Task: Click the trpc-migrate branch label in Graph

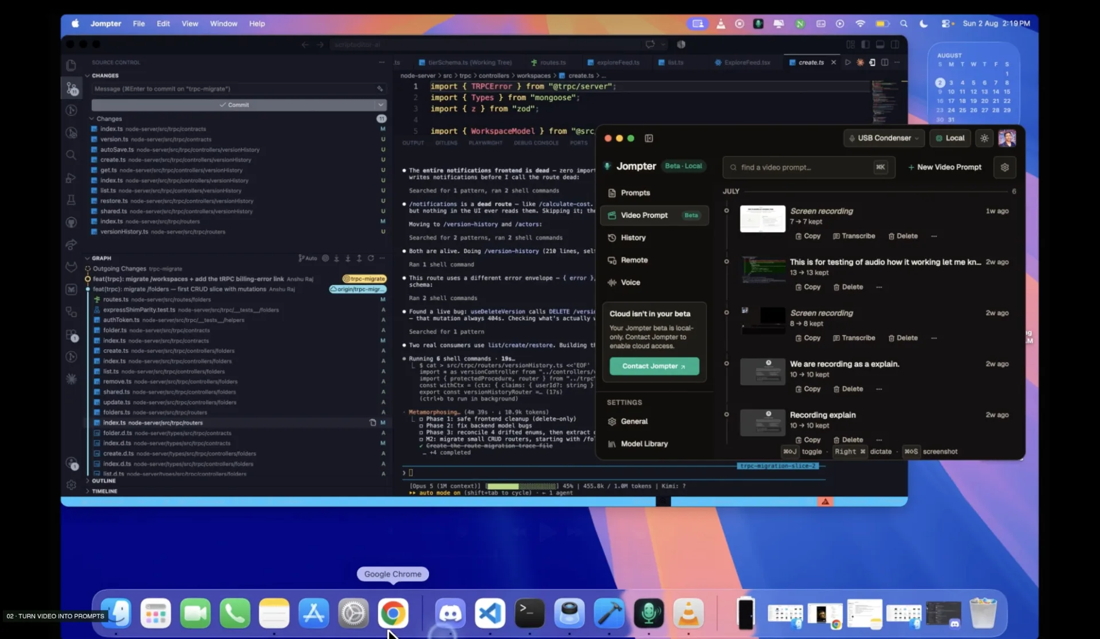Action: click(364, 279)
